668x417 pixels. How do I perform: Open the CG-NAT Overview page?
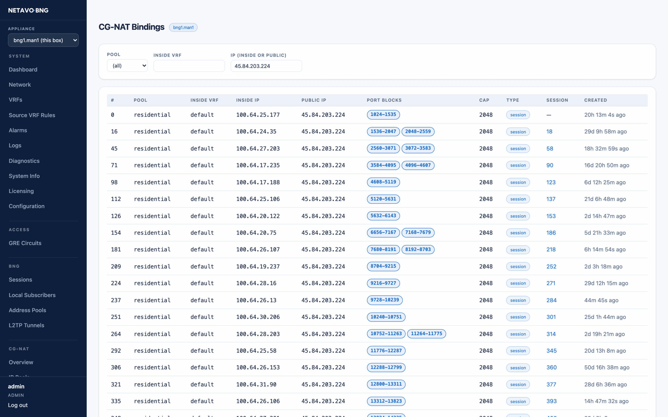tap(21, 362)
